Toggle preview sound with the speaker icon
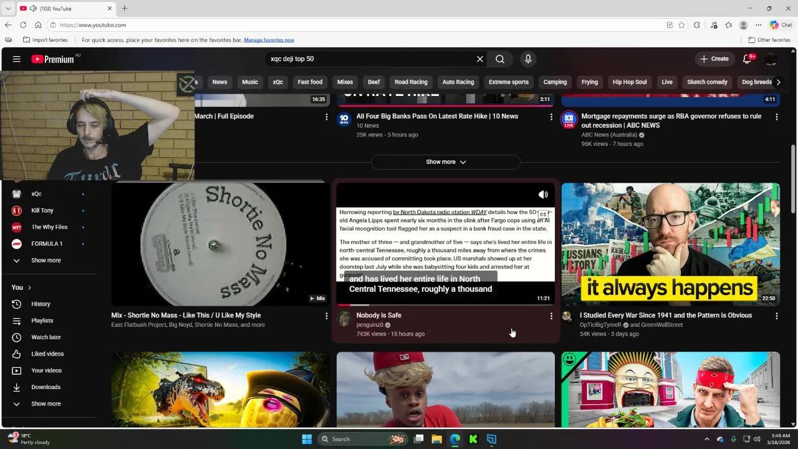This screenshot has height=449, width=798. pyautogui.click(x=543, y=195)
